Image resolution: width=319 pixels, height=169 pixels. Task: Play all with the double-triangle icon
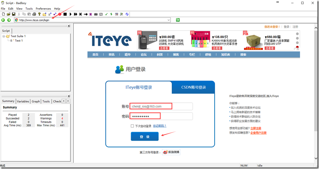tap(76, 14)
